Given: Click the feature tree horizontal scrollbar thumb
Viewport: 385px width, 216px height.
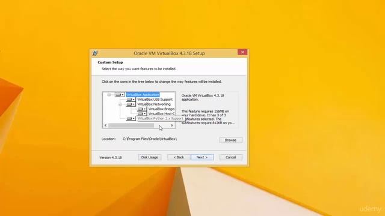Looking at the screenshot, I should click(x=131, y=125).
